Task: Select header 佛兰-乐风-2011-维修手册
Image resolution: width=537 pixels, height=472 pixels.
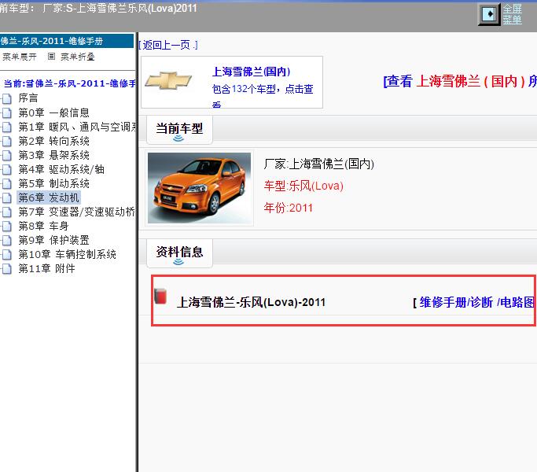Action: point(67,41)
